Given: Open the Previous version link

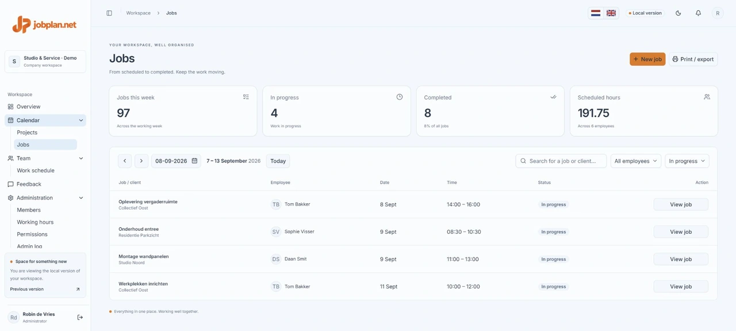Looking at the screenshot, I should click(x=45, y=289).
